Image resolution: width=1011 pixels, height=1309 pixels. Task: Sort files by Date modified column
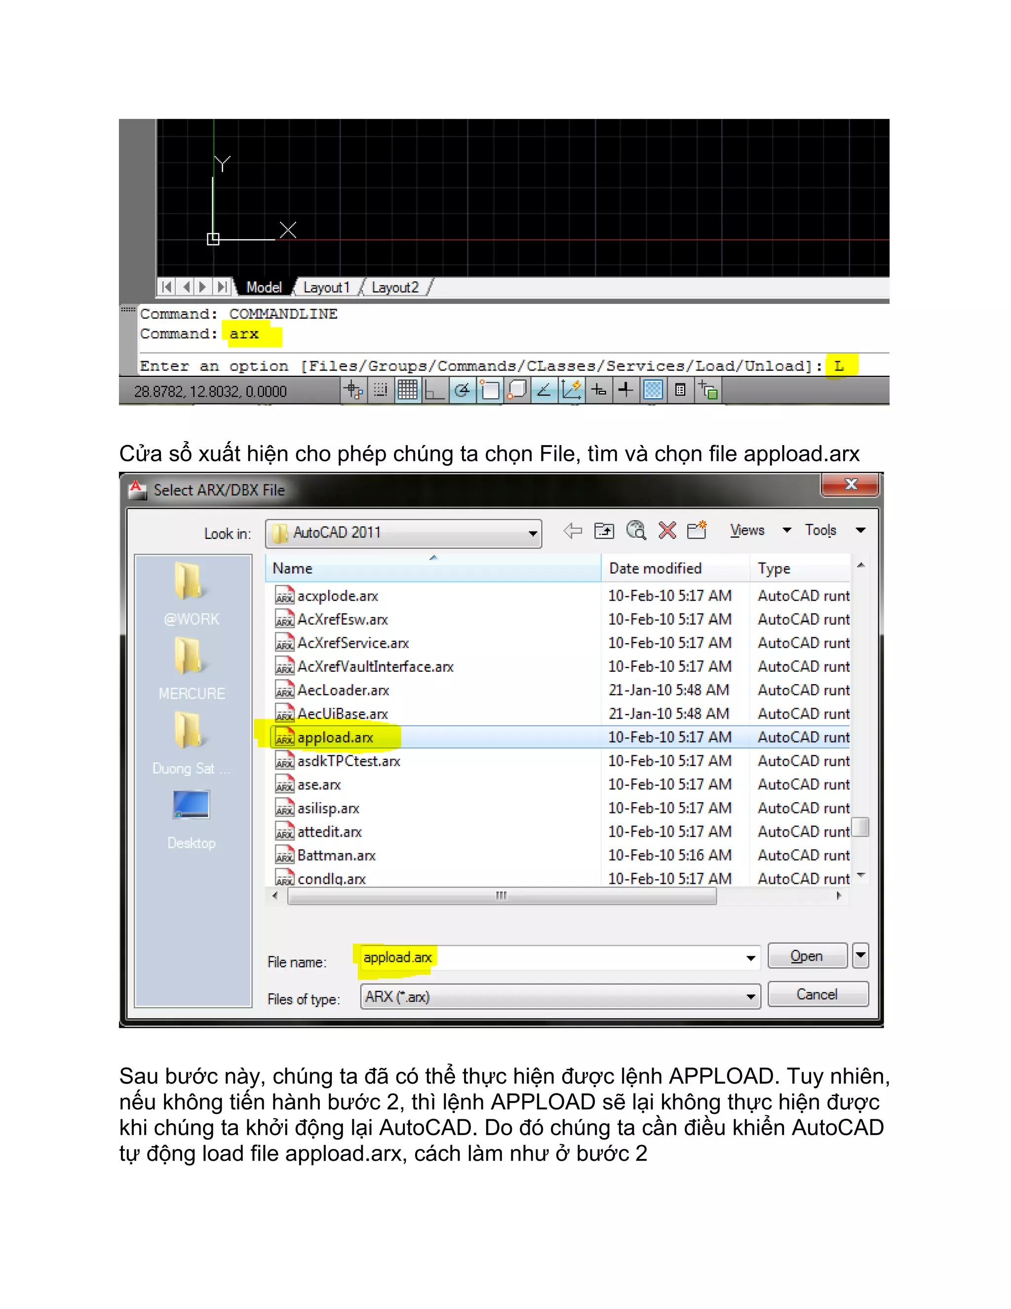[x=675, y=568]
